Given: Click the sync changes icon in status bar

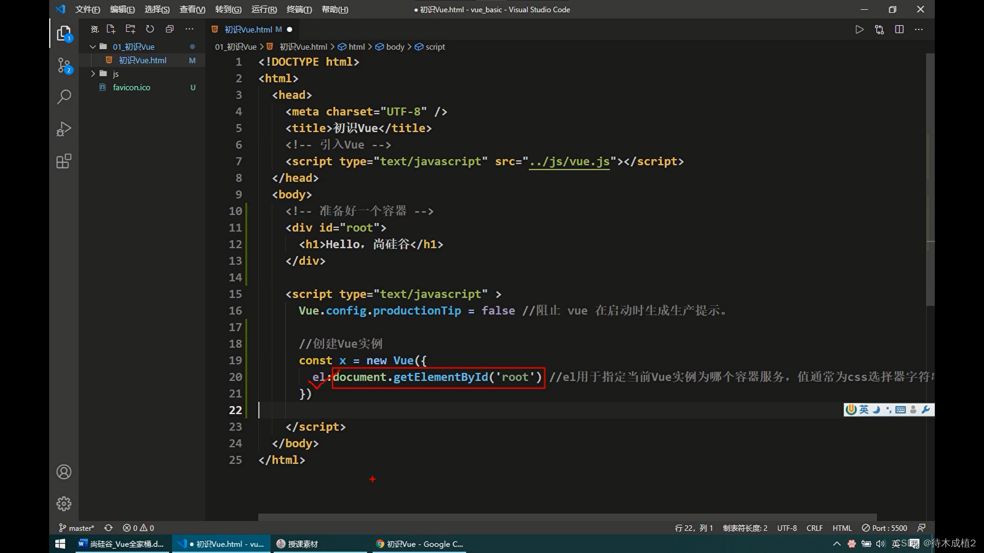Looking at the screenshot, I should pos(108,528).
